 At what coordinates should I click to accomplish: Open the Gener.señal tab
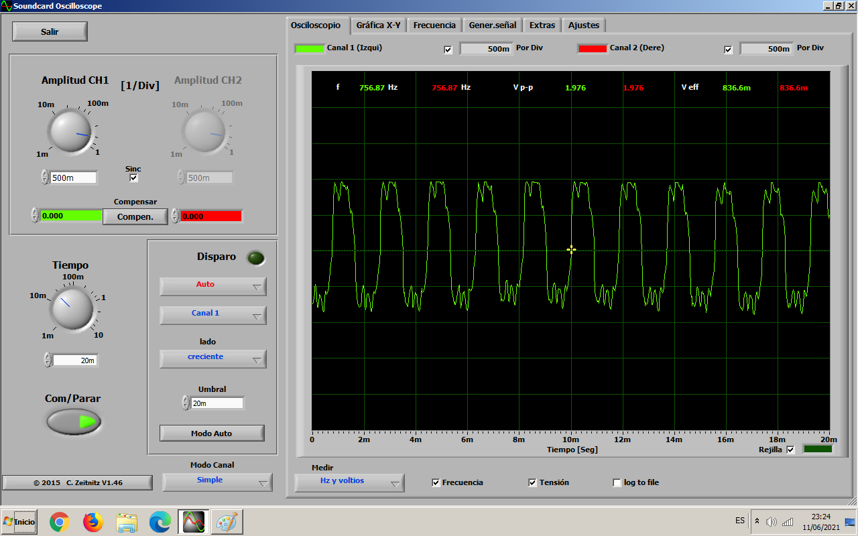493,25
